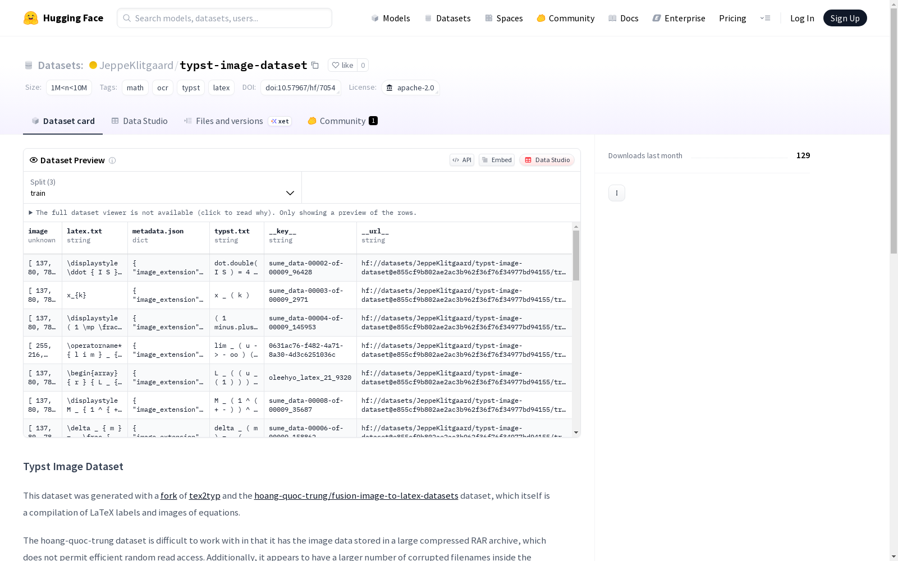
Task: Click the Dataset Preview eye icon
Action: pyautogui.click(x=34, y=160)
